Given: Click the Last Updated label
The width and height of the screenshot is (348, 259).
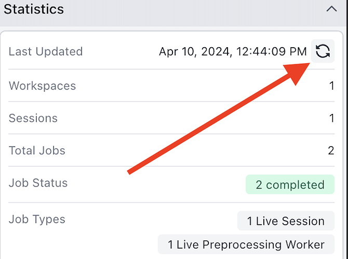Looking at the screenshot, I should (x=46, y=52).
